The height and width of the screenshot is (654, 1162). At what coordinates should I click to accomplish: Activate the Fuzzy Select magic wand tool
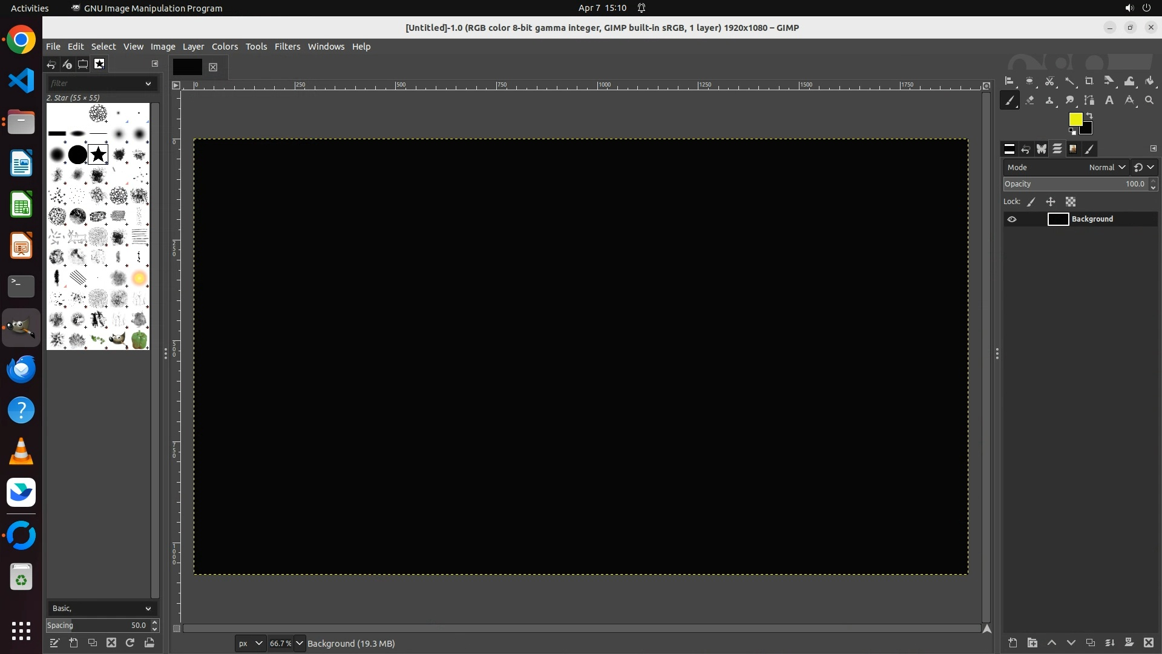(x=1069, y=81)
